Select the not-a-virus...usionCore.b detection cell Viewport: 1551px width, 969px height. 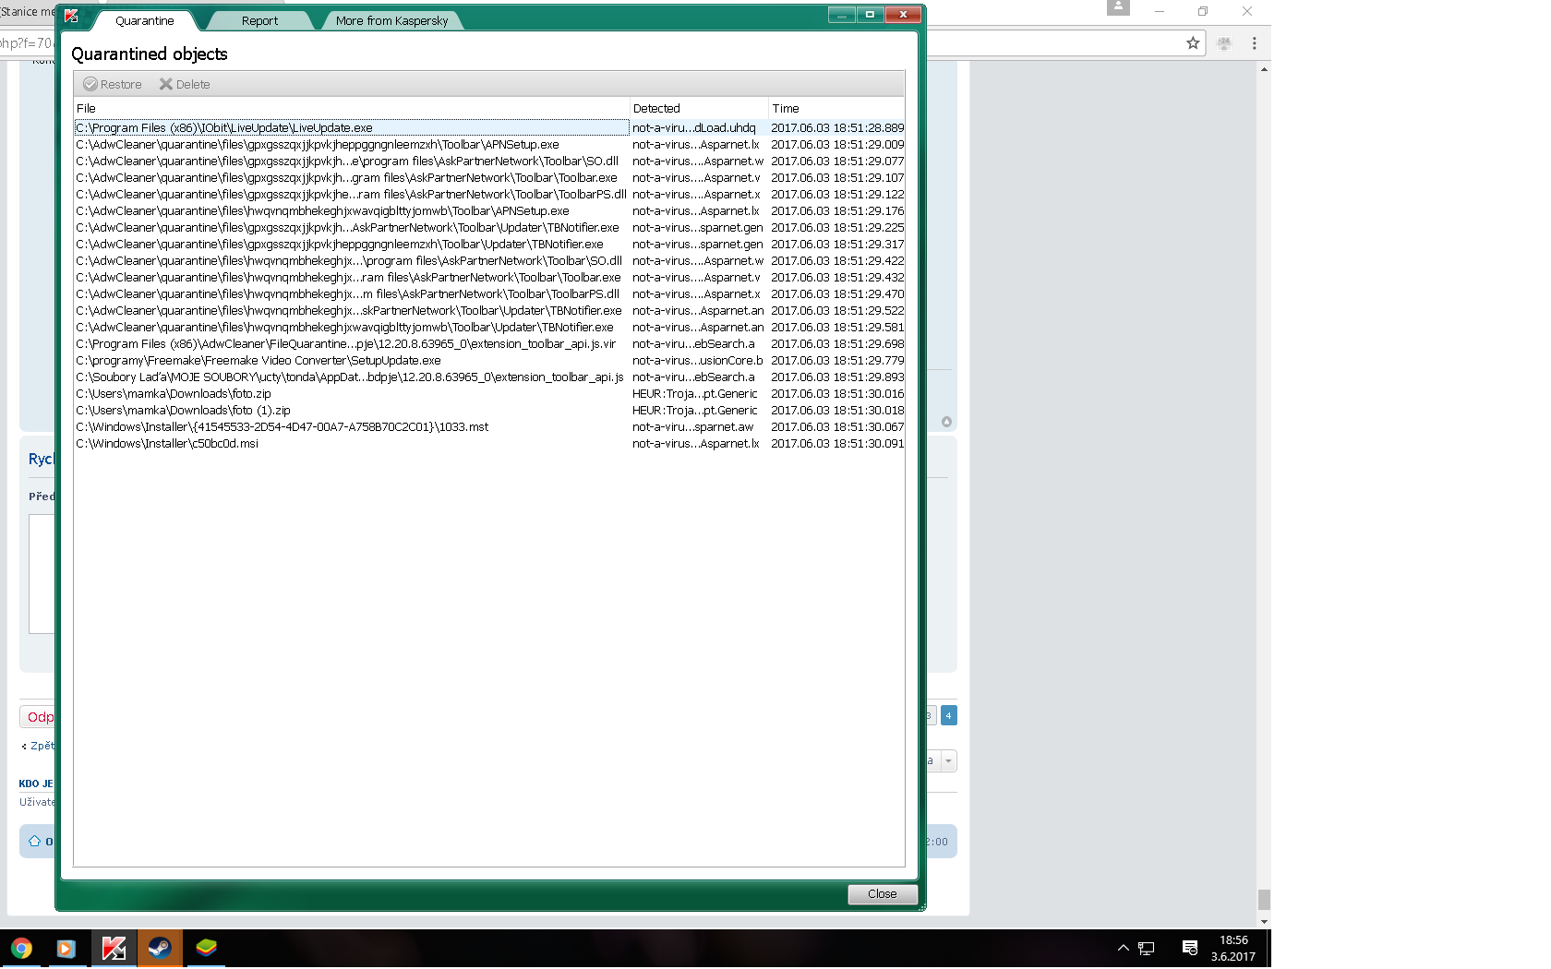click(698, 361)
